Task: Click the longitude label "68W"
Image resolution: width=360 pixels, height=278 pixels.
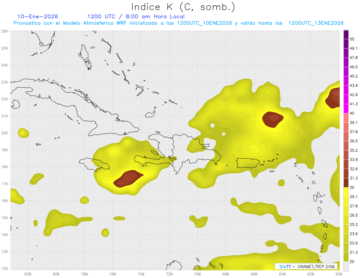Action: [x=226, y=274]
